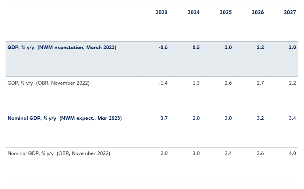Select the 0.5 GDP value for 2024
This screenshot has width=304, height=189.
(196, 47)
